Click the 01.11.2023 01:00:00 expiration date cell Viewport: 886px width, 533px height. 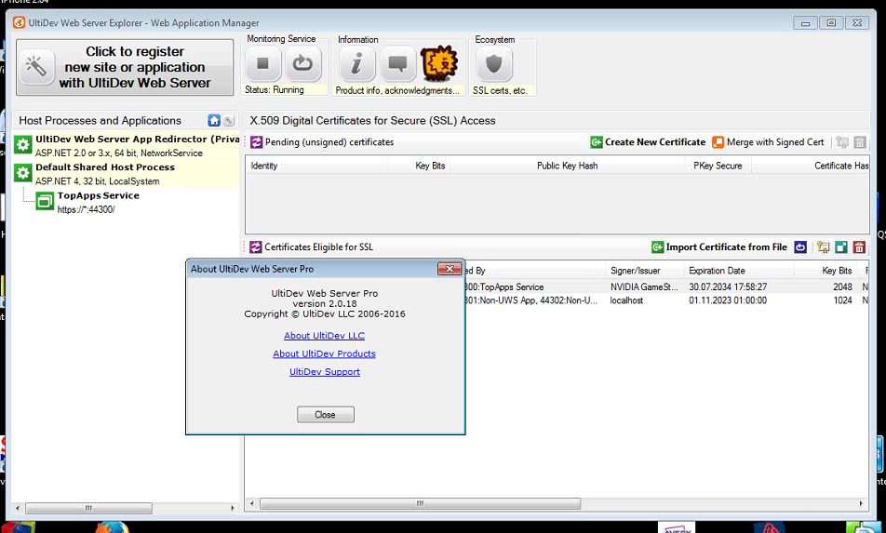coord(728,300)
